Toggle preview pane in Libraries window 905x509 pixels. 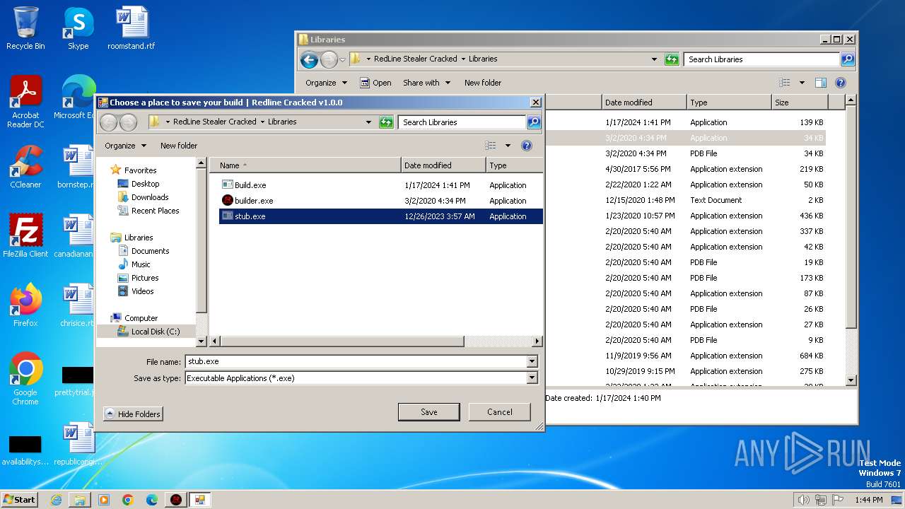[x=821, y=83]
